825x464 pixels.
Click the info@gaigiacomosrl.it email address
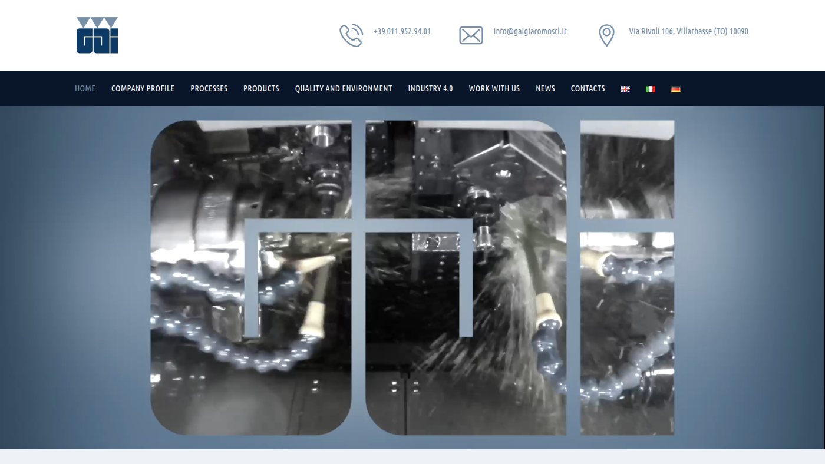[x=530, y=31]
